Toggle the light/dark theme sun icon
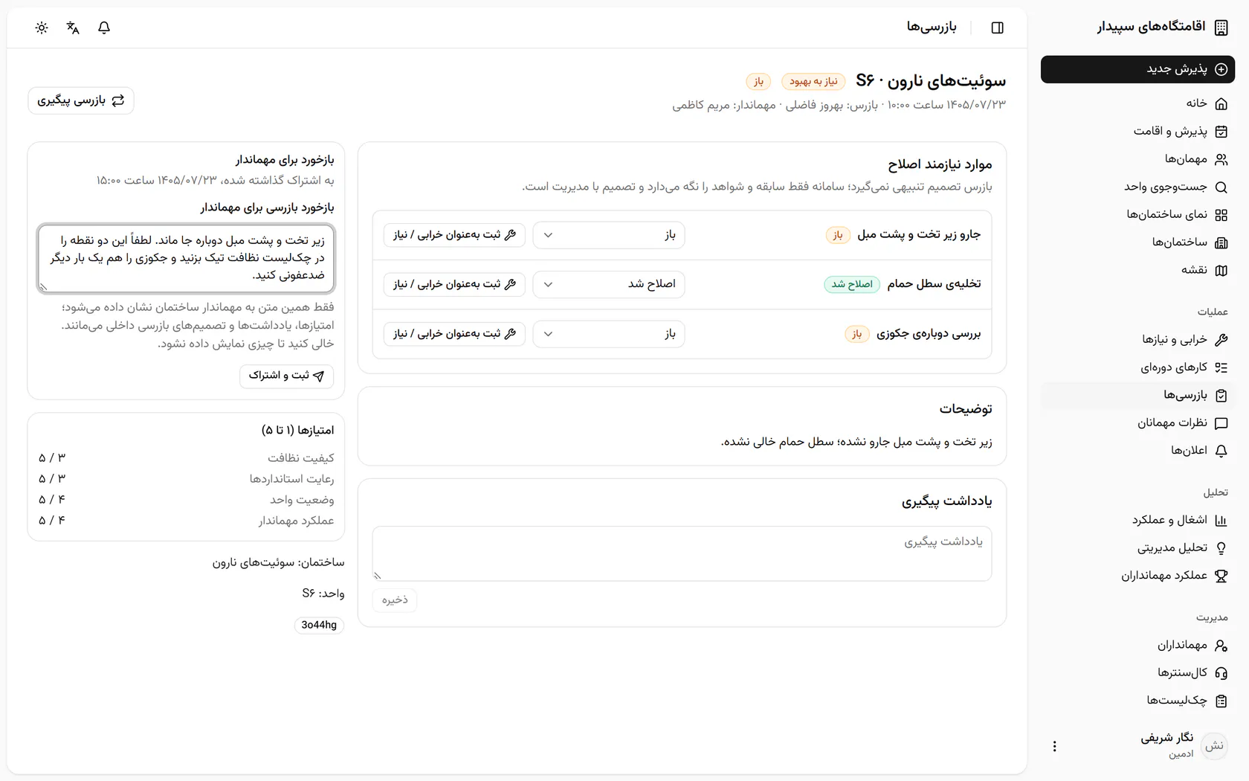The height and width of the screenshot is (781, 1249). point(42,28)
